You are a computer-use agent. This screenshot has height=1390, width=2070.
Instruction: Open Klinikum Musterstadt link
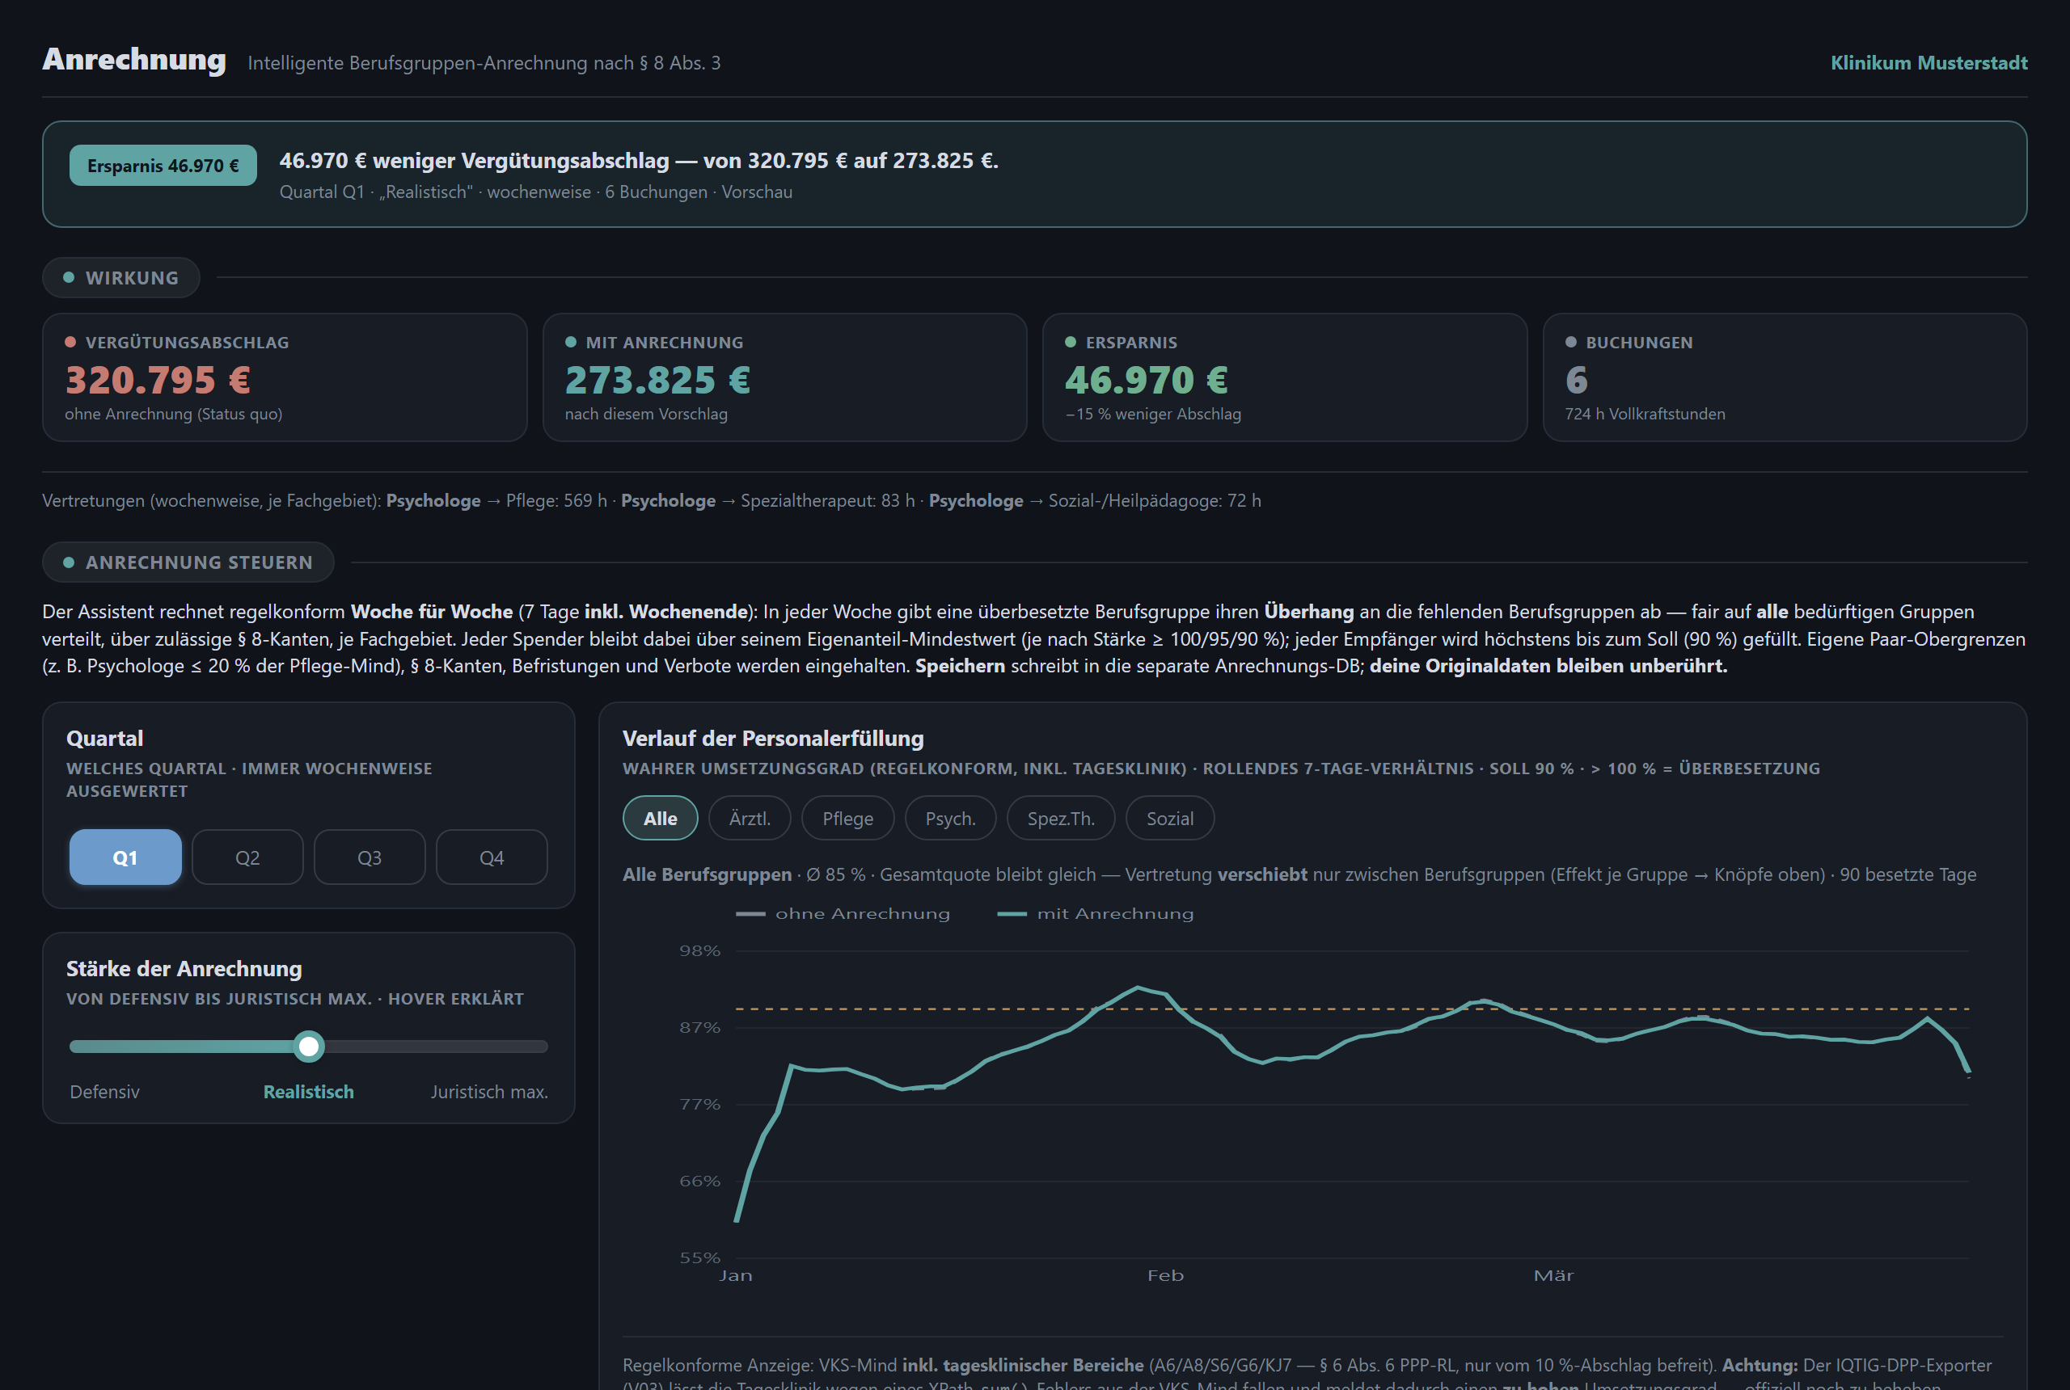[1928, 63]
